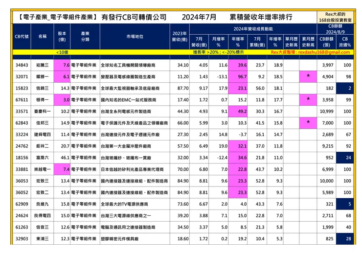Click the title text "累積營收年增率排行"
The width and height of the screenshot is (362, 256).
pos(261,17)
